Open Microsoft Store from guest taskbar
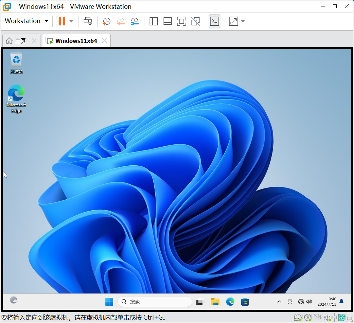 245,302
